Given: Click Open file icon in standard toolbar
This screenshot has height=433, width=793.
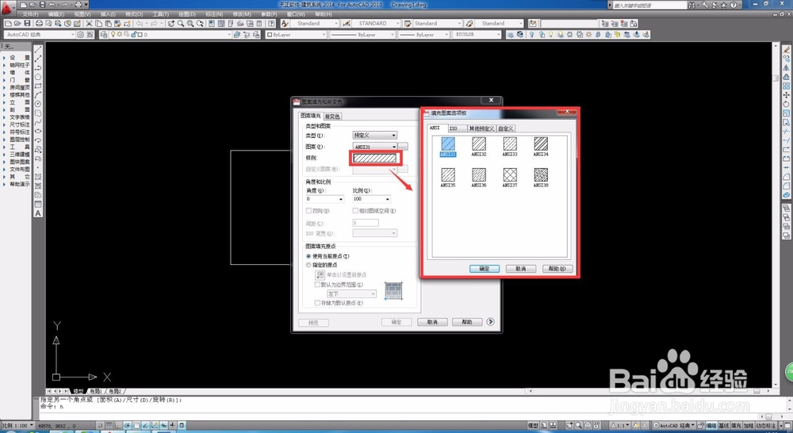Looking at the screenshot, I should [17, 23].
